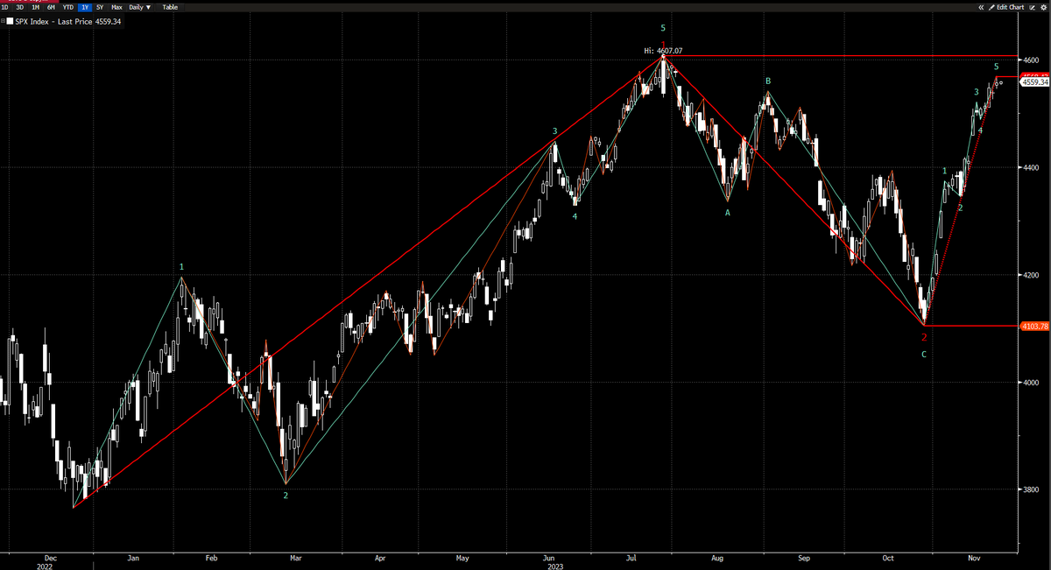
Task: Click the Max range button
Action: click(116, 7)
